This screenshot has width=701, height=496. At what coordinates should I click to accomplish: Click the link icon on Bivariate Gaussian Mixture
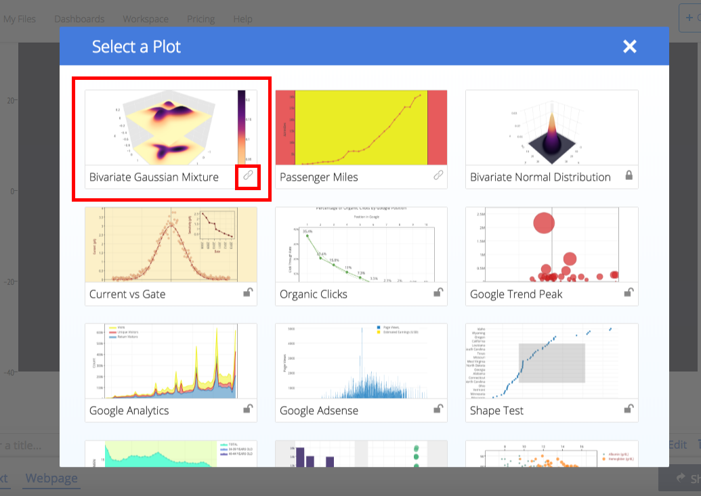tap(248, 176)
